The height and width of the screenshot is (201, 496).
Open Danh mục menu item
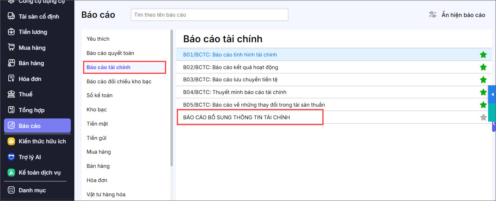click(32, 190)
